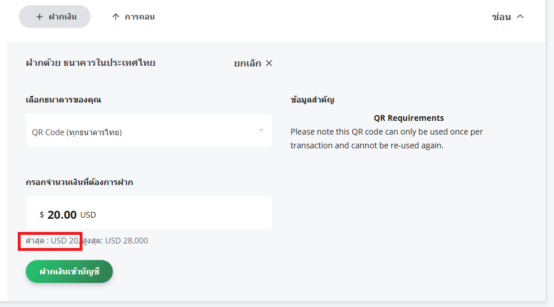Click the ฝากด้วย ธนาคารในประเทศไทย title

click(x=91, y=63)
